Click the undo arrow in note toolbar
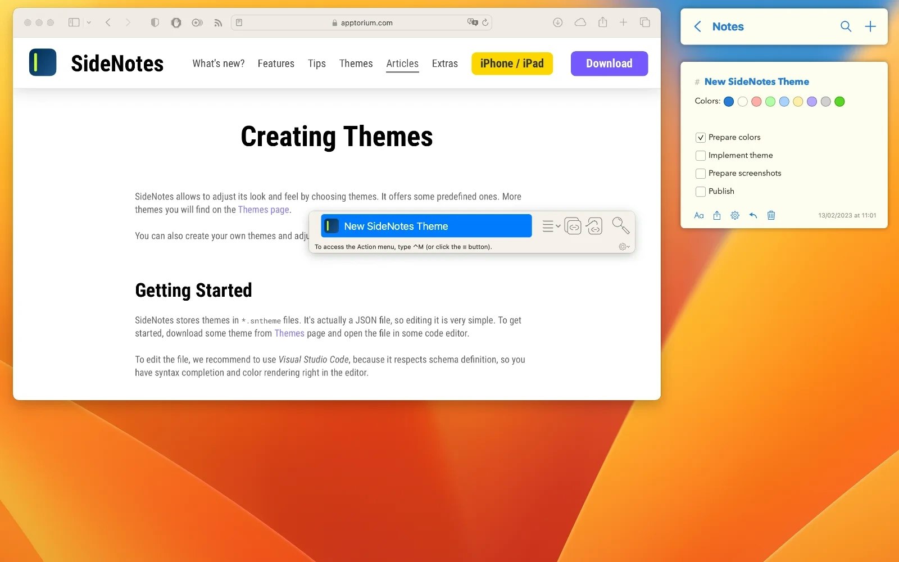Screen dimensions: 899x562 click(753, 215)
